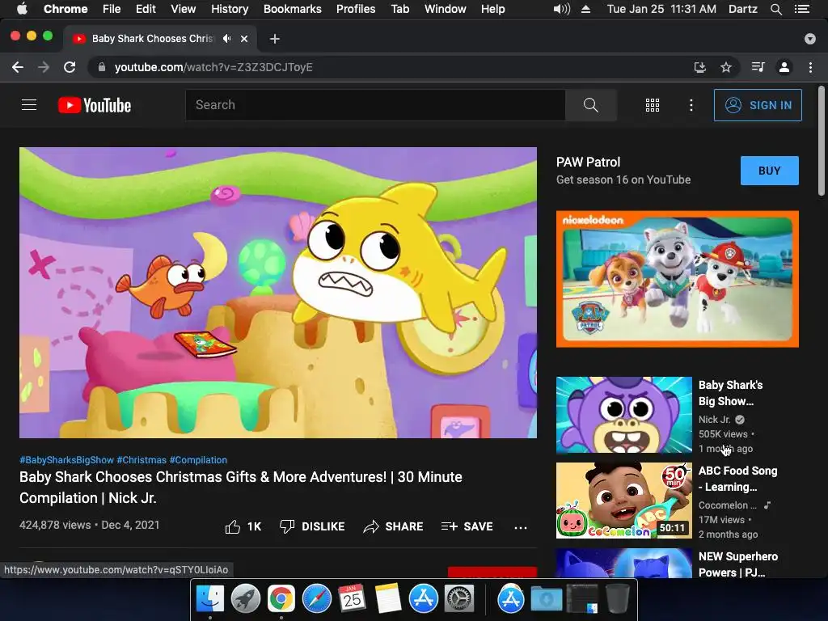The image size is (828, 621).
Task: Open the Bookmarks menu
Action: (x=292, y=9)
